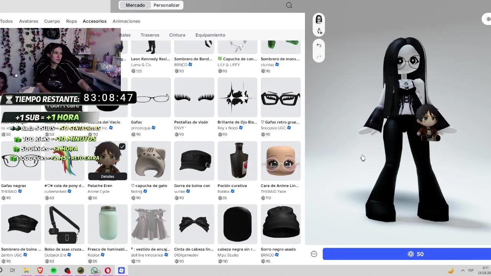Click the ESP language indicator in tray
The image size is (491, 276).
pyautogui.click(x=471, y=271)
